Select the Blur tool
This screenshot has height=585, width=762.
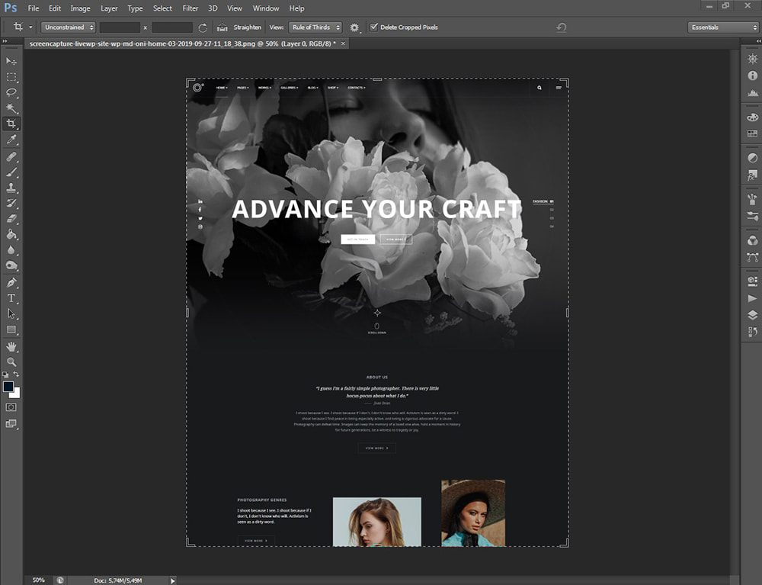click(x=11, y=250)
